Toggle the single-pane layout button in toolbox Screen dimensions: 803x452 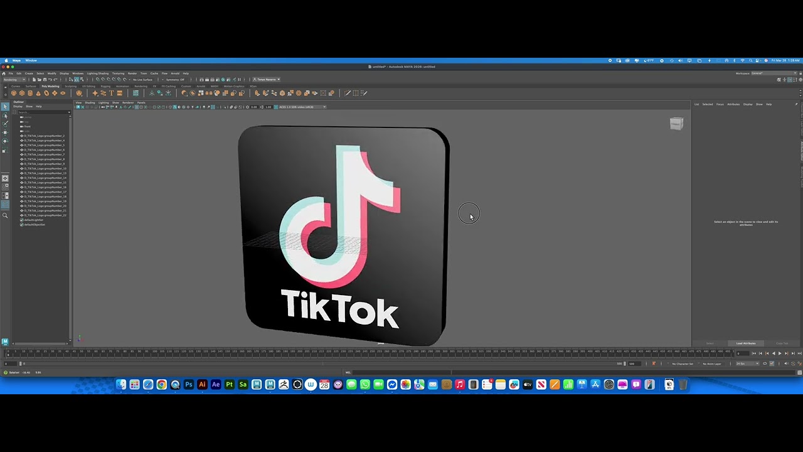click(5, 178)
